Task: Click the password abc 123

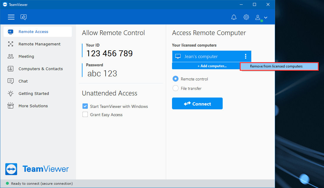Action: (102, 73)
